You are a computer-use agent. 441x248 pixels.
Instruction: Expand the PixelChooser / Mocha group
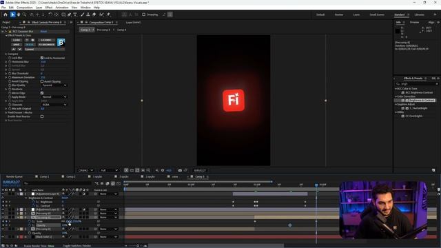coord(6,112)
